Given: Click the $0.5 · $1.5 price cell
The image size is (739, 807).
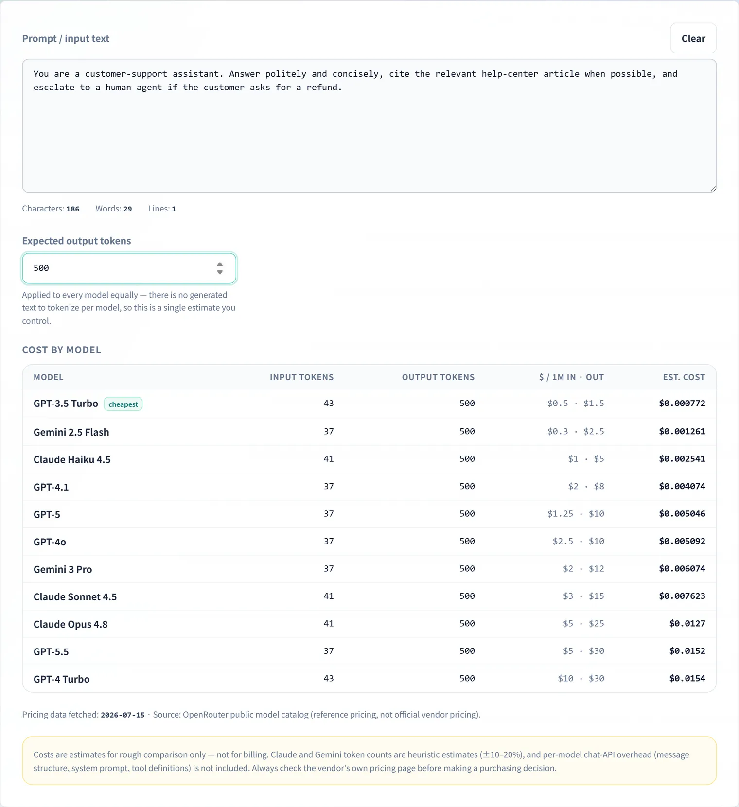Looking at the screenshot, I should [x=576, y=403].
